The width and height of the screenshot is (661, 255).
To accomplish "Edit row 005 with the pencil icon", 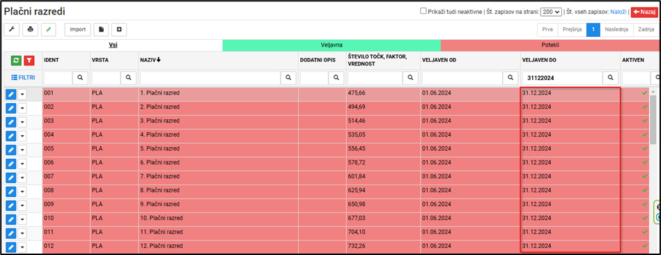I will (11, 150).
